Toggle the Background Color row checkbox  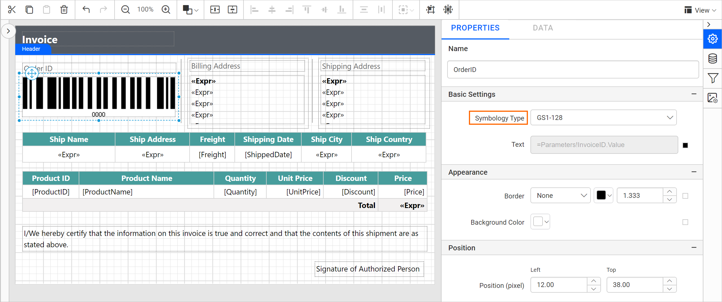point(685,222)
